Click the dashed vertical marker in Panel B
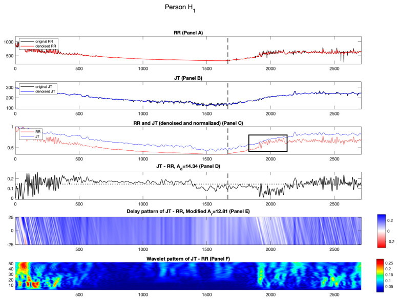 click(x=227, y=96)
